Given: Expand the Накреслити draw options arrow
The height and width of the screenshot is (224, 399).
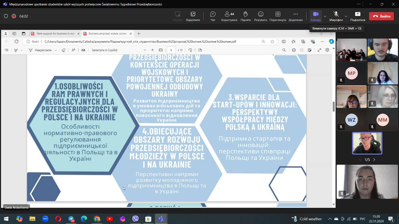Looking at the screenshot, I should [56, 50].
